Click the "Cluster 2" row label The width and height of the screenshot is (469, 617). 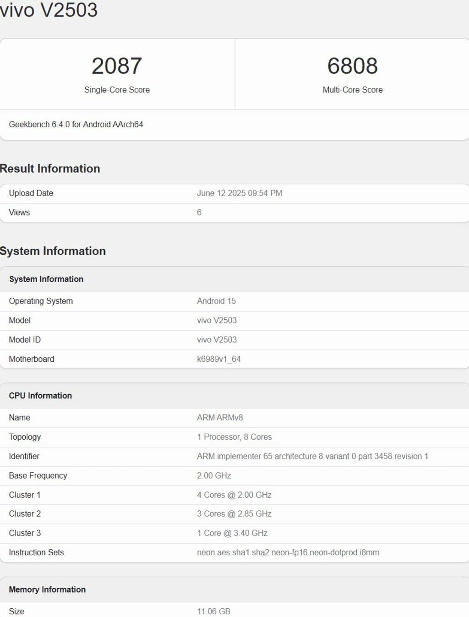[25, 514]
